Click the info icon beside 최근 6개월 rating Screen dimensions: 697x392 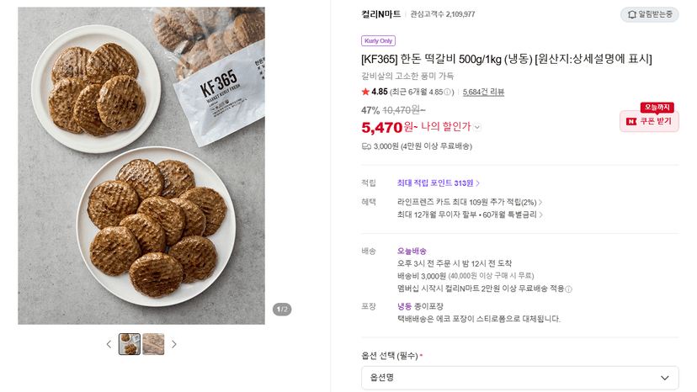click(447, 92)
